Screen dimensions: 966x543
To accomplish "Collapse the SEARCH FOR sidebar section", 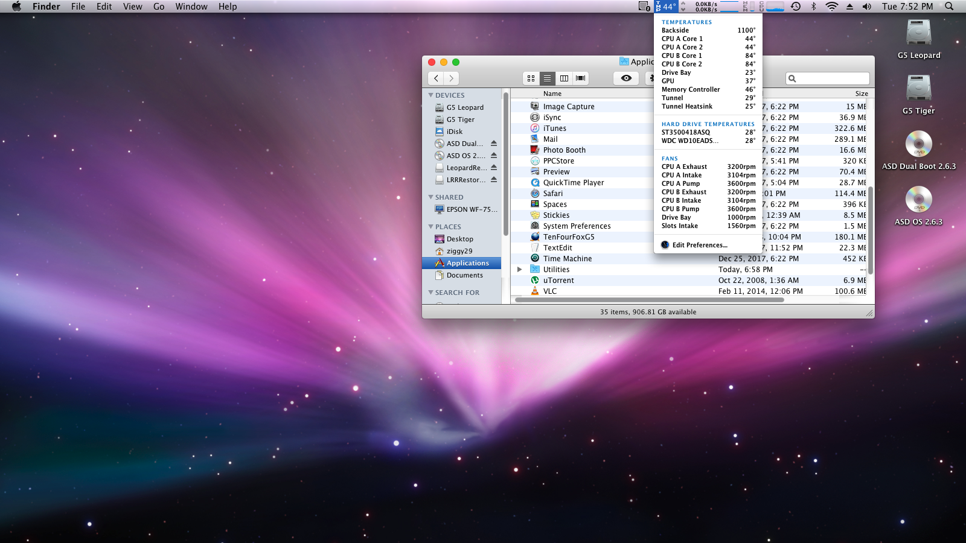I will point(430,293).
